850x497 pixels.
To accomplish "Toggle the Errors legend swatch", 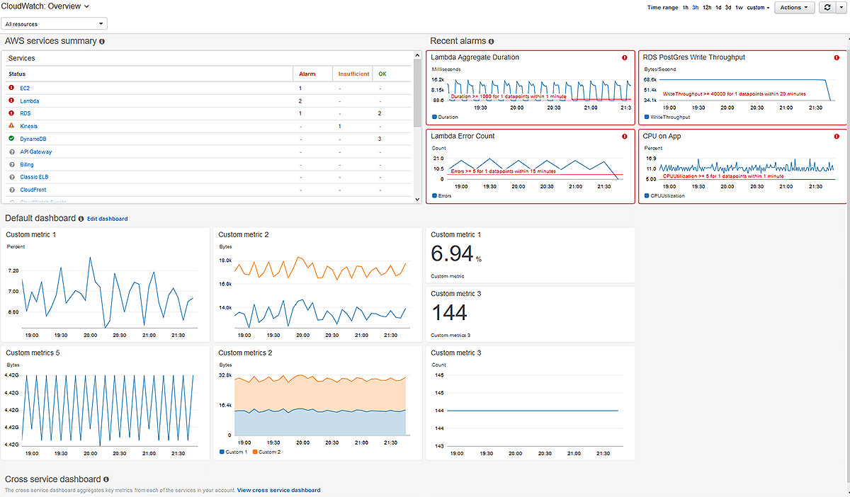I will coord(434,195).
